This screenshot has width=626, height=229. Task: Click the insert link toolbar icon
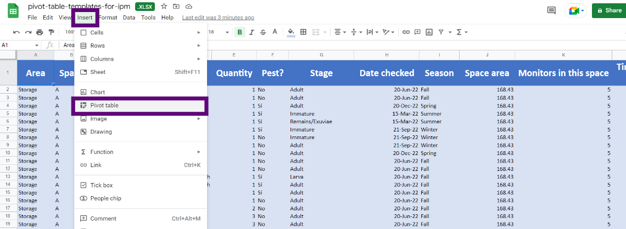(x=406, y=32)
